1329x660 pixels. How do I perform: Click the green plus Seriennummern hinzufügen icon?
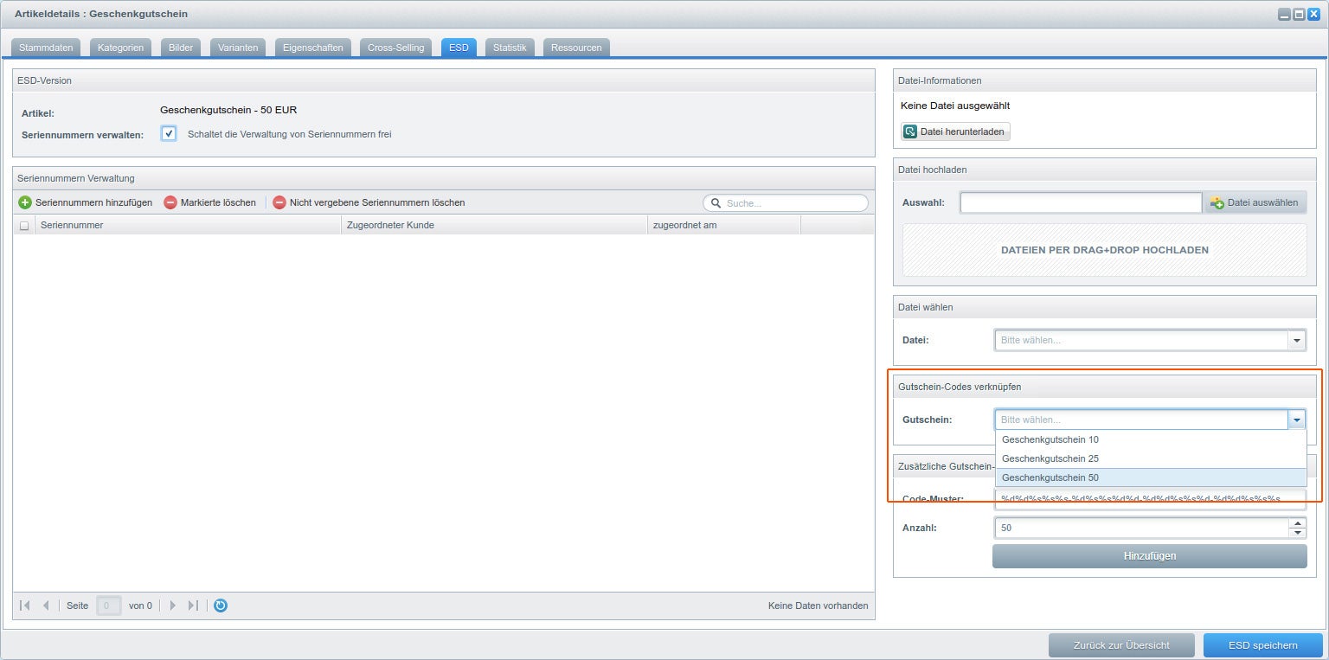(x=25, y=202)
